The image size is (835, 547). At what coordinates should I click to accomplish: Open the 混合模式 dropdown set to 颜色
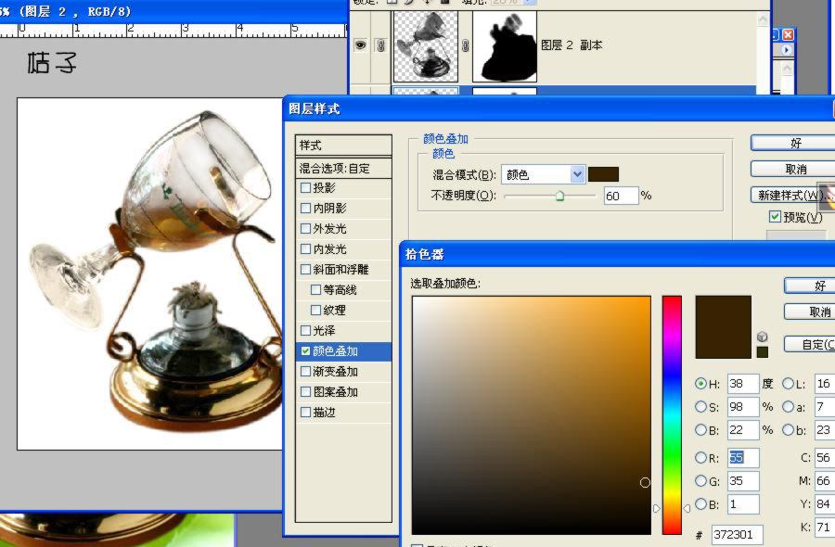click(x=543, y=174)
